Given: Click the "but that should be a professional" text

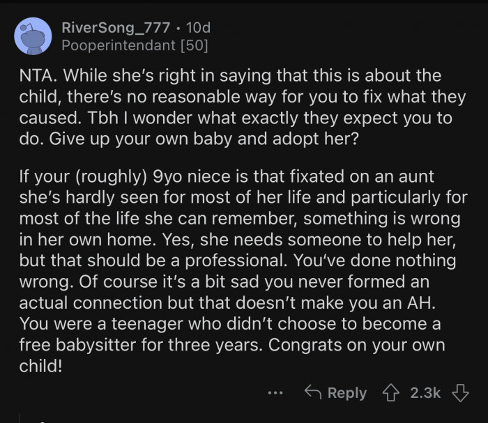Looking at the screenshot, I should coord(153,261).
